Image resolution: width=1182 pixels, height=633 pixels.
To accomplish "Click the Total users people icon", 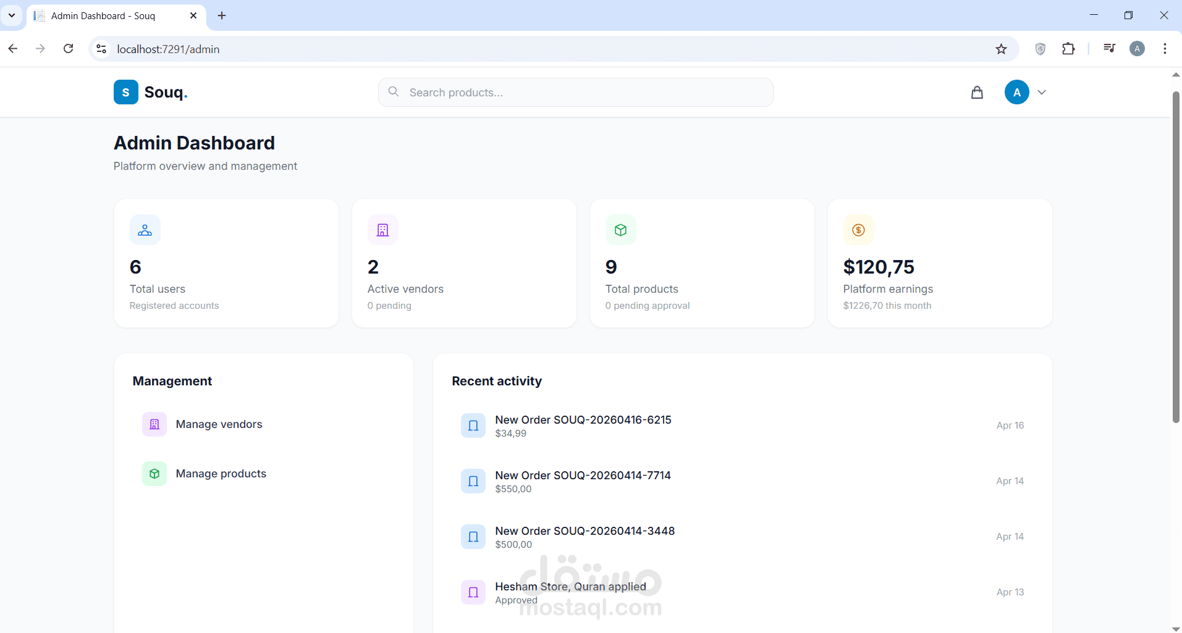I will tap(145, 230).
